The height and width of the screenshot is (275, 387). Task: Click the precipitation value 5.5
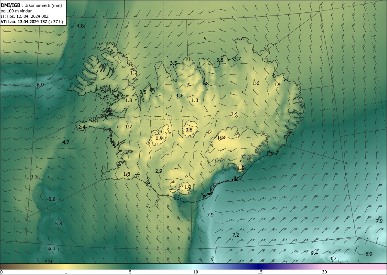pos(178,198)
